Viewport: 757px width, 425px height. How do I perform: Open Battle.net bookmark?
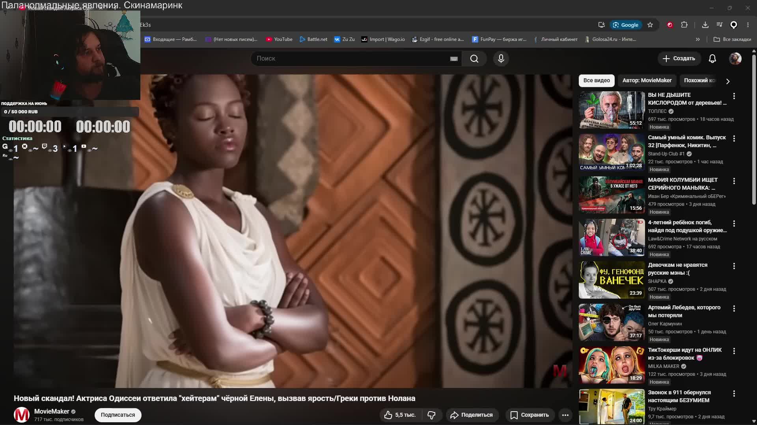[313, 39]
